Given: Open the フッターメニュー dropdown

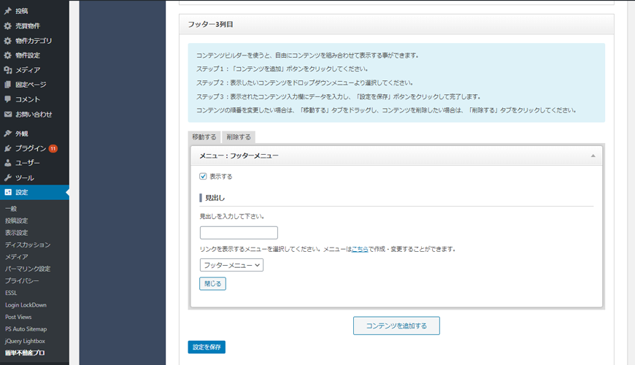Looking at the screenshot, I should point(231,265).
